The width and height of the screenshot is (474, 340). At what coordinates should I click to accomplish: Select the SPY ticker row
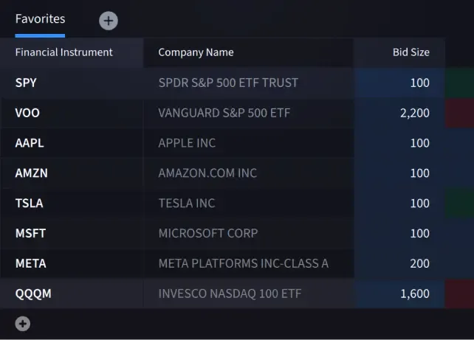[26, 83]
